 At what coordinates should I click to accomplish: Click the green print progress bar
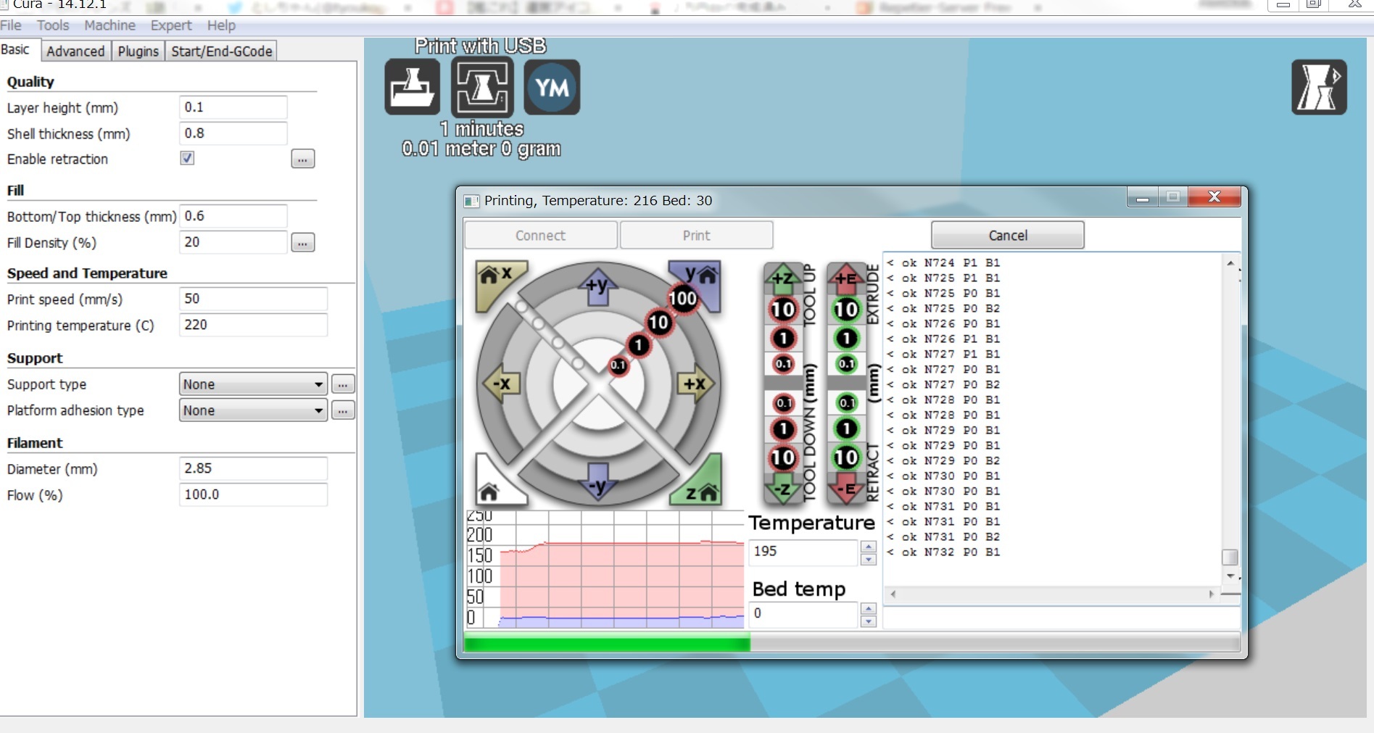[x=606, y=642]
